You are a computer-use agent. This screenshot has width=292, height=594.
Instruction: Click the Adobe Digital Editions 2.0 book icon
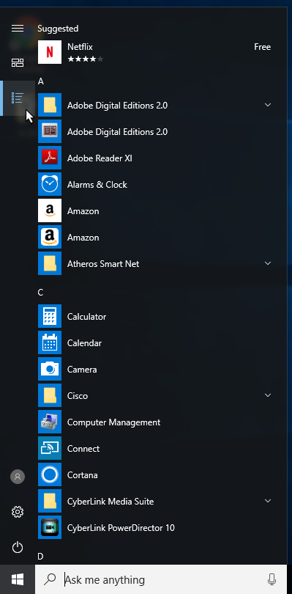tap(50, 131)
